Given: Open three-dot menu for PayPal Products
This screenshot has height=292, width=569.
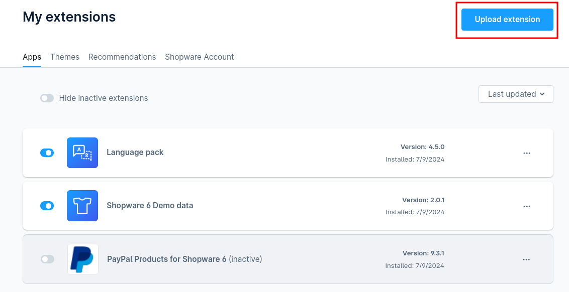Looking at the screenshot, I should (x=526, y=259).
